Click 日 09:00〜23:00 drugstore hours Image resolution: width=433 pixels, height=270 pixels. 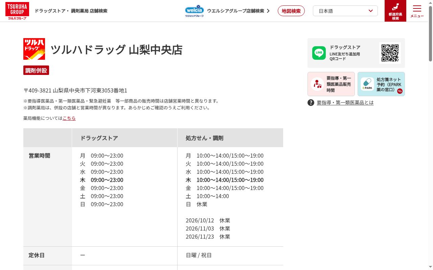[x=101, y=204]
